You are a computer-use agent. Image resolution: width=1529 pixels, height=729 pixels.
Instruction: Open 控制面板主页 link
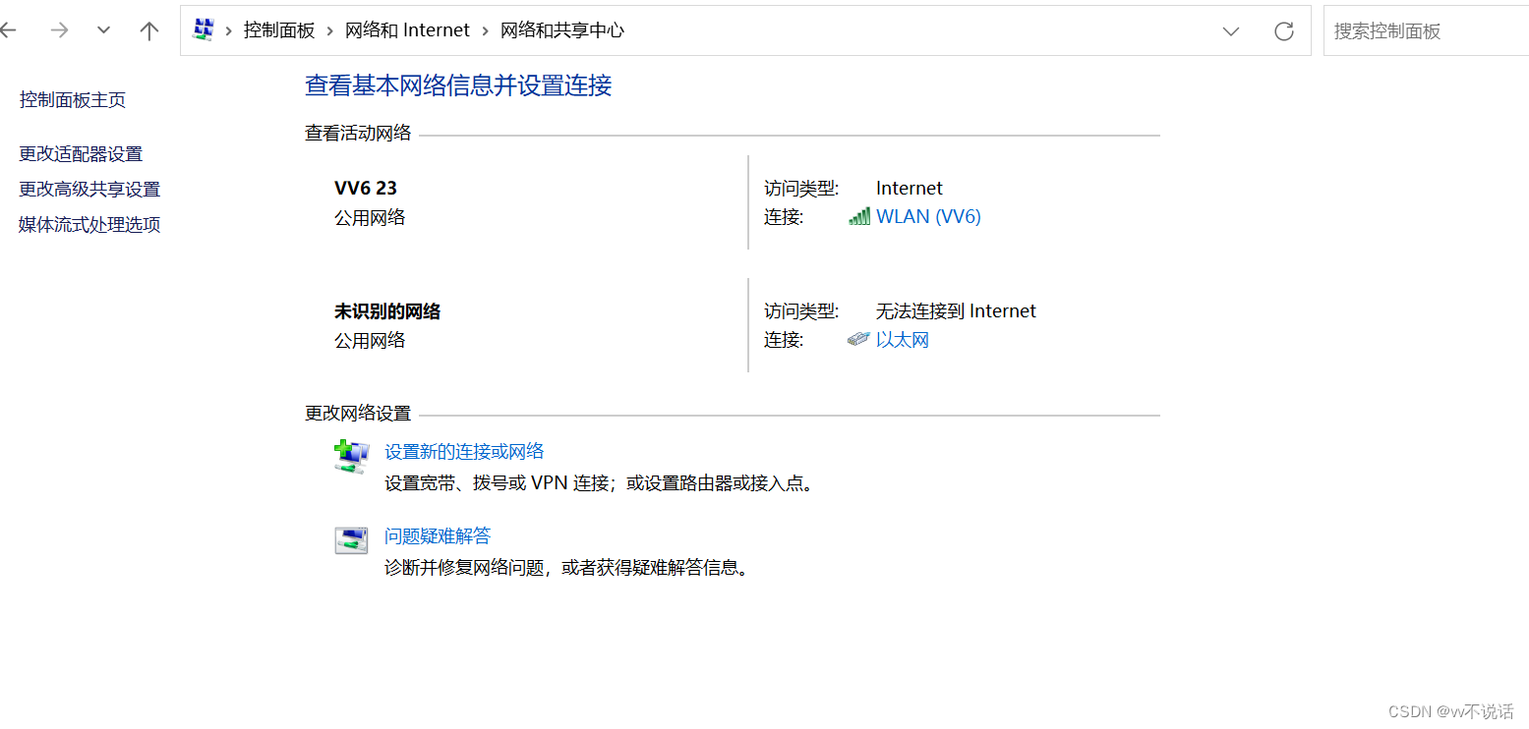point(73,100)
